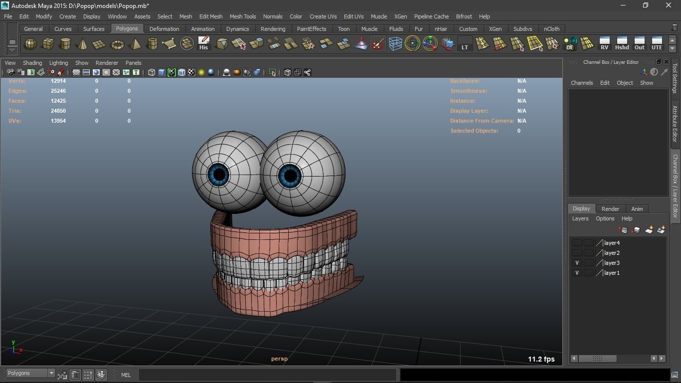Click the His delete-history shelf icon
This screenshot has width=681, height=383.
click(203, 44)
